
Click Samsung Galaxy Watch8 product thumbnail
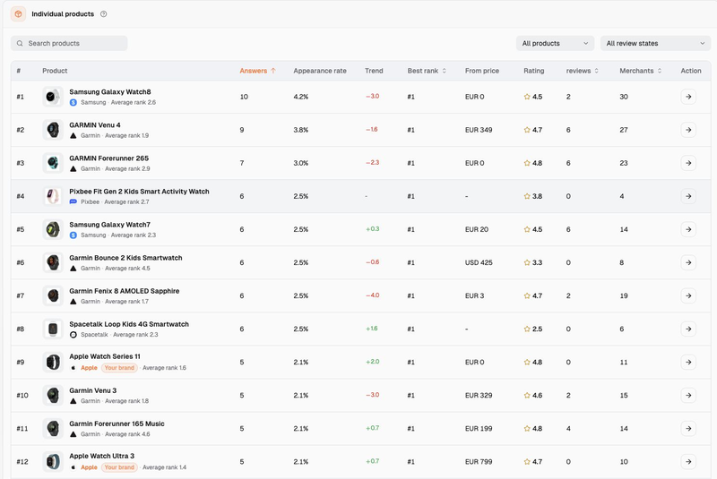[x=53, y=97]
